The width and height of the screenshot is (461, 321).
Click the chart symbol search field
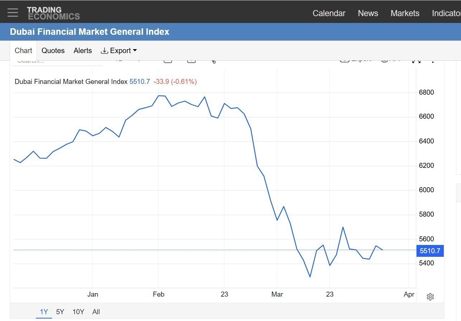[57, 62]
